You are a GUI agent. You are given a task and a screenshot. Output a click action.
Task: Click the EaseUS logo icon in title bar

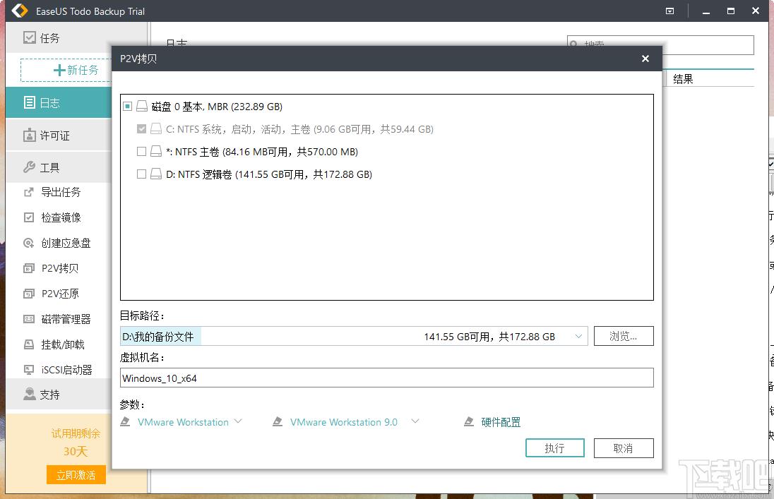pyautogui.click(x=20, y=11)
